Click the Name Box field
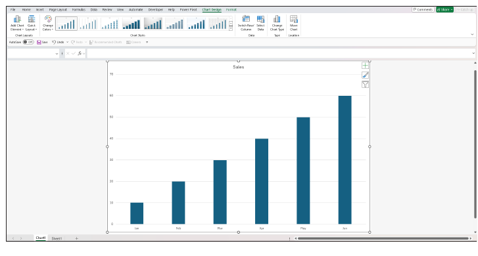Screen dimensions: 478x256 31,54
